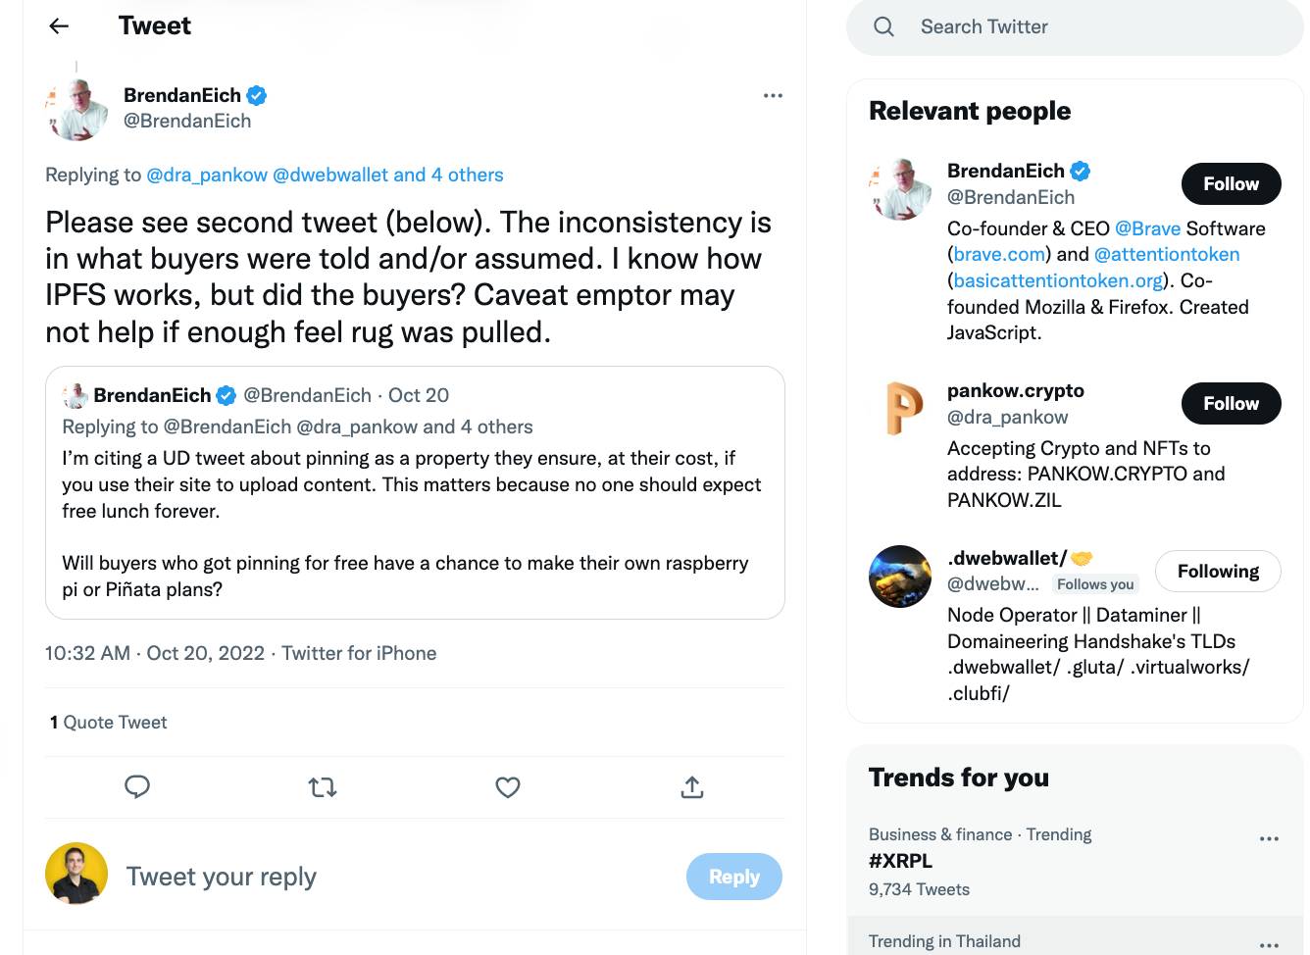Open the @dra_pankow mention link
1310x955 pixels.
[x=205, y=175]
